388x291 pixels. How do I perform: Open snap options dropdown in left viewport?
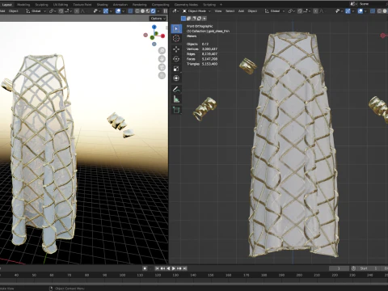click(67, 11)
